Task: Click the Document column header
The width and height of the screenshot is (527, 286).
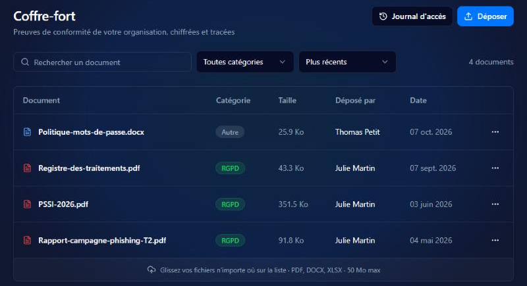Action: coord(42,100)
